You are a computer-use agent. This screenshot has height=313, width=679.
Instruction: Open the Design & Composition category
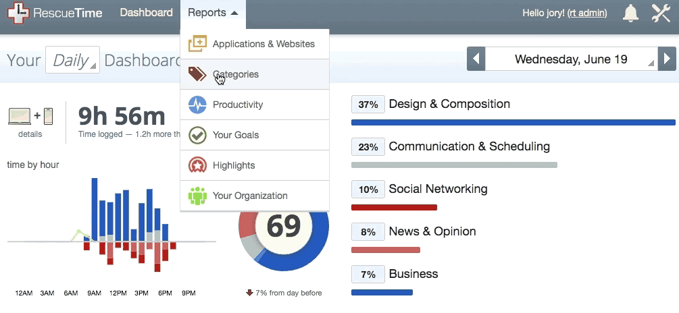tap(449, 104)
